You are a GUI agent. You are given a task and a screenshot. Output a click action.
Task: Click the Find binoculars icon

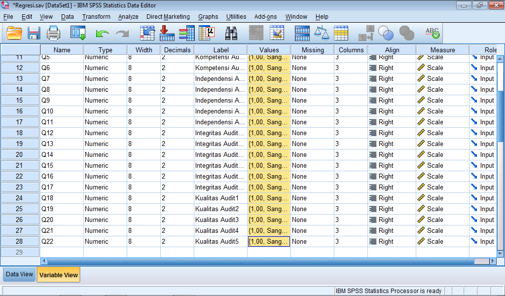tap(231, 33)
